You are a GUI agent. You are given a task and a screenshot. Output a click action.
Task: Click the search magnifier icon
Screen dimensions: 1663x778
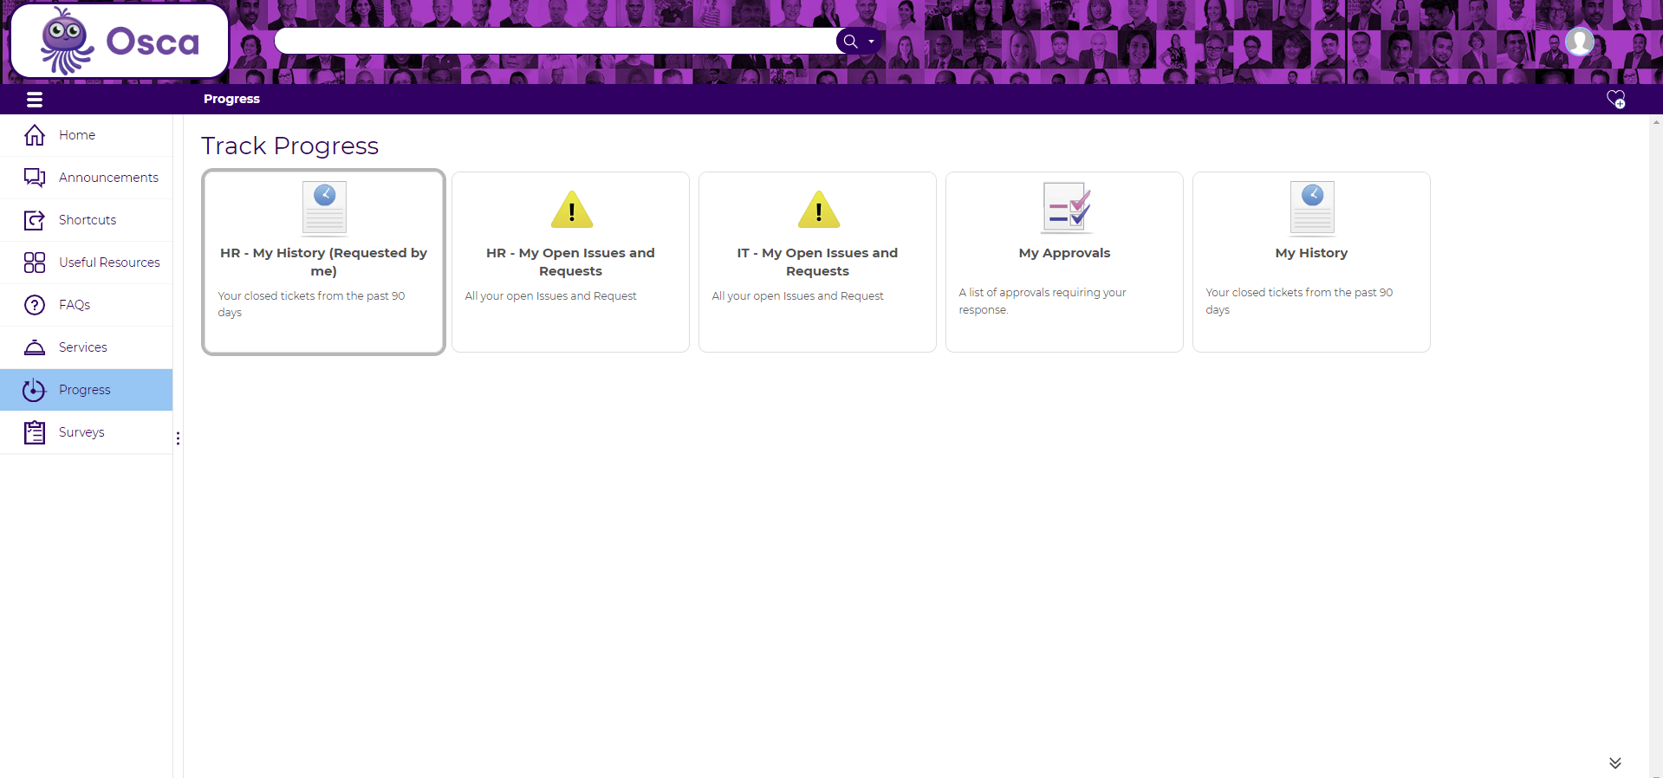pos(850,41)
